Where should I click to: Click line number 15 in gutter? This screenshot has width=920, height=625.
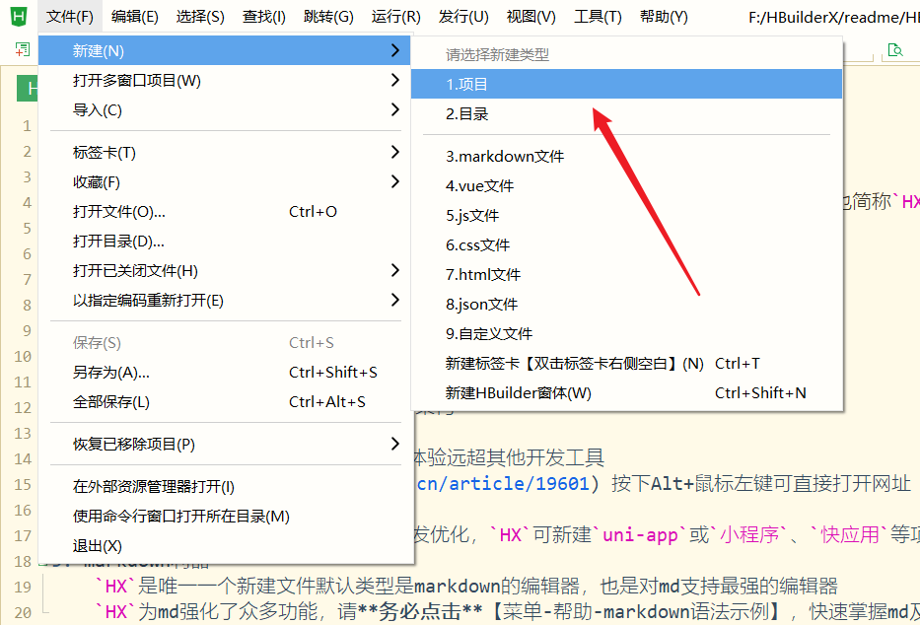pos(23,484)
